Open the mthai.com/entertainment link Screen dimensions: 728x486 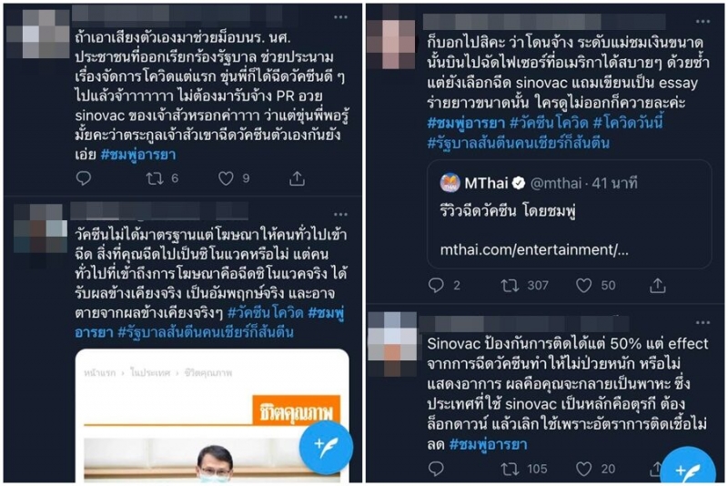tap(534, 249)
